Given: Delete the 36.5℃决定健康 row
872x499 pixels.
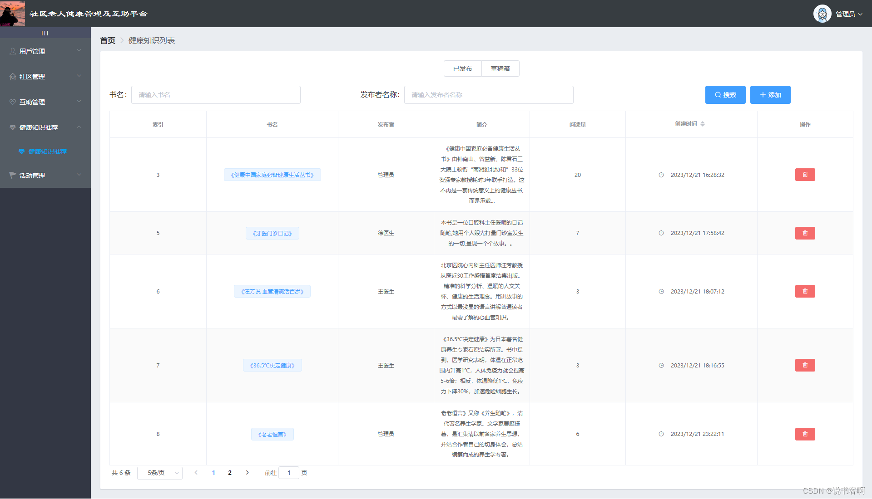Looking at the screenshot, I should tap(805, 365).
